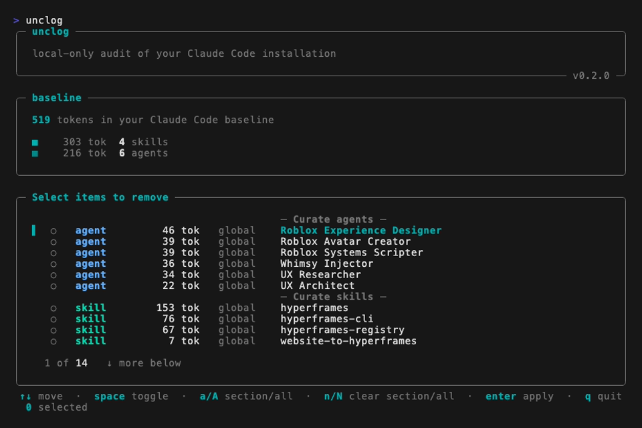Click the 'q quit' shortcut label
Image resolution: width=642 pixels, height=428 pixels.
click(603, 396)
